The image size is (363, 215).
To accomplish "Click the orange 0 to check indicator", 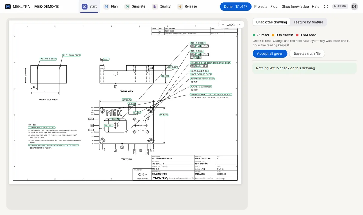I will click(282, 35).
